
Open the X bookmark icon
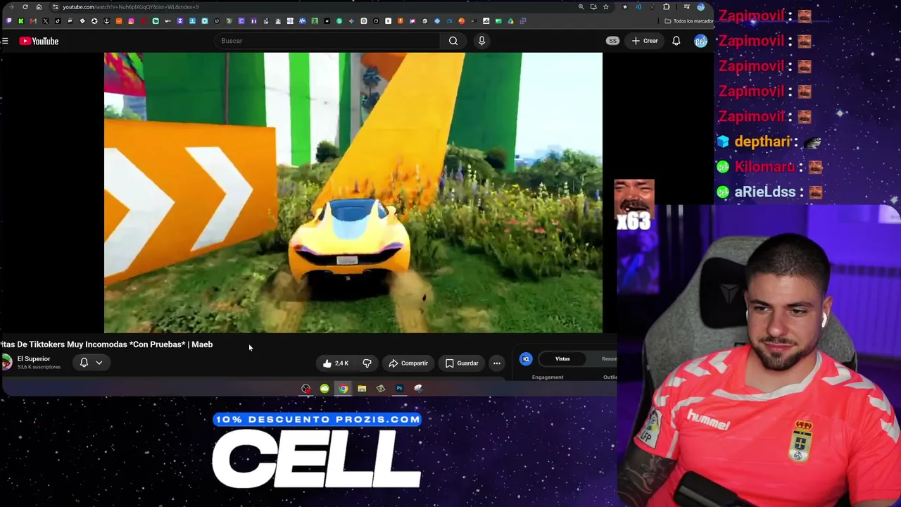45,21
